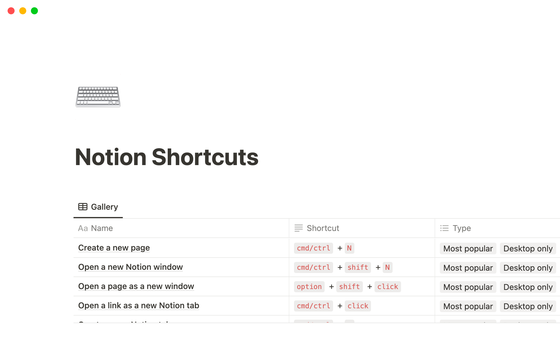
Task: Open "Open a link as a new Notion tab"
Action: tap(139, 306)
